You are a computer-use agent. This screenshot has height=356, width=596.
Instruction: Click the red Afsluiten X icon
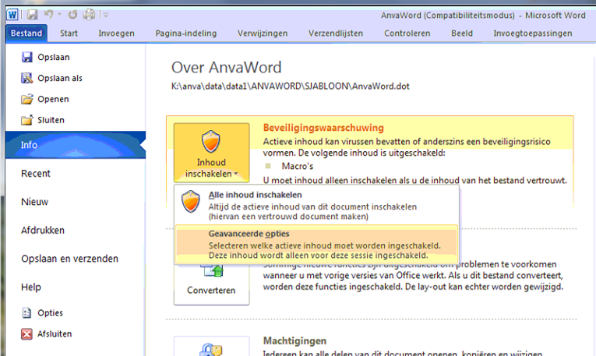click(x=26, y=334)
